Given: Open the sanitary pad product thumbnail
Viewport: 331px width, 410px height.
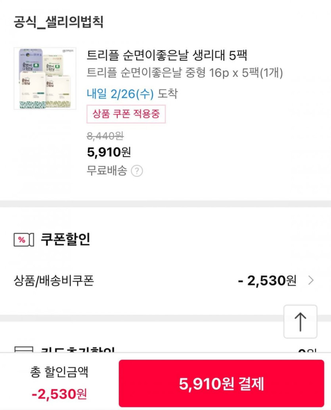Looking at the screenshot, I should [x=45, y=78].
